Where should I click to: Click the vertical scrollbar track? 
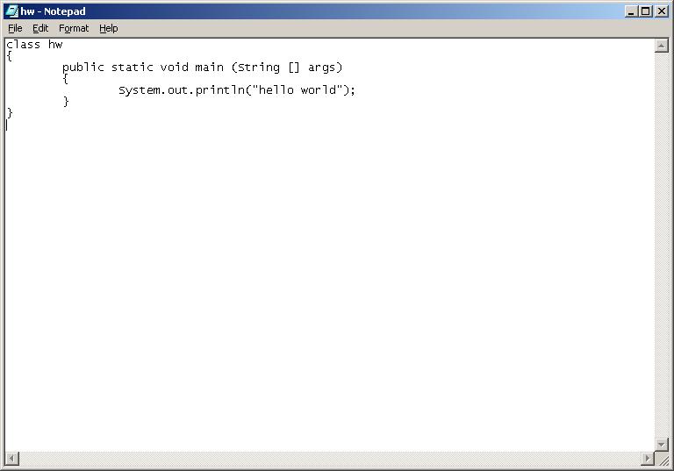[662, 246]
